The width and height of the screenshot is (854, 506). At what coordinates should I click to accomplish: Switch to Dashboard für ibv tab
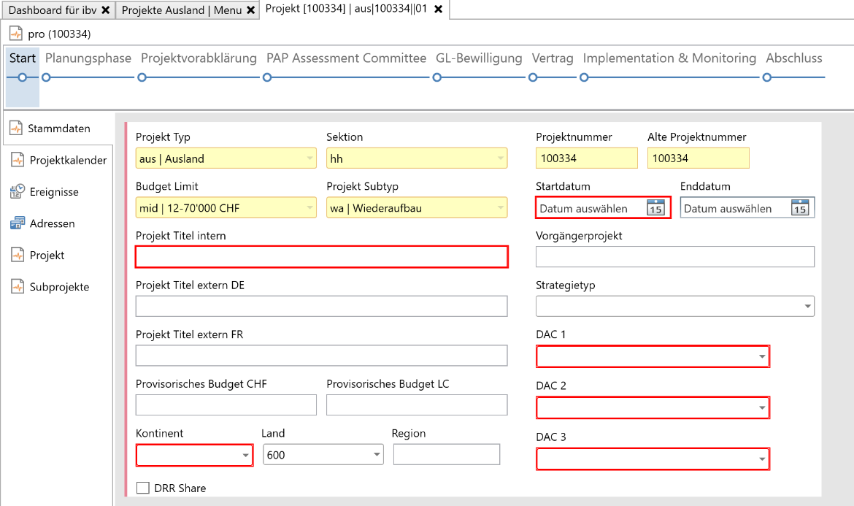53,10
